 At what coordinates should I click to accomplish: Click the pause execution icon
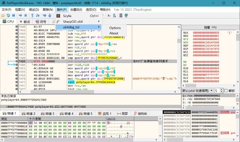[x=26, y=15]
